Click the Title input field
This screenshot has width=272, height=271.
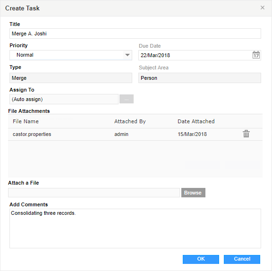135,34
